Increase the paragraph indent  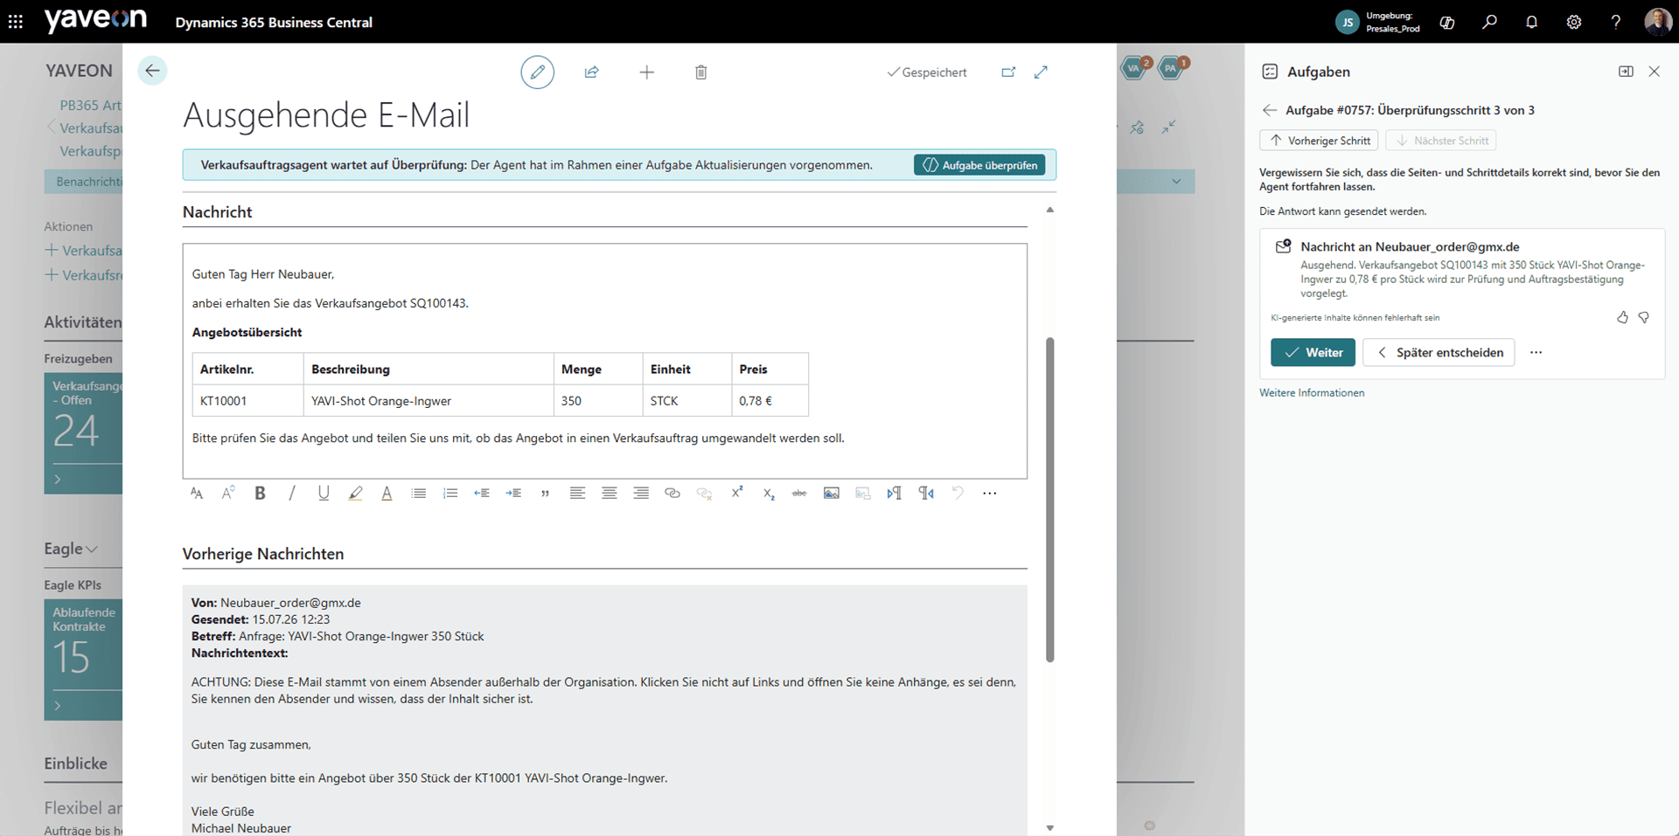pyautogui.click(x=513, y=494)
